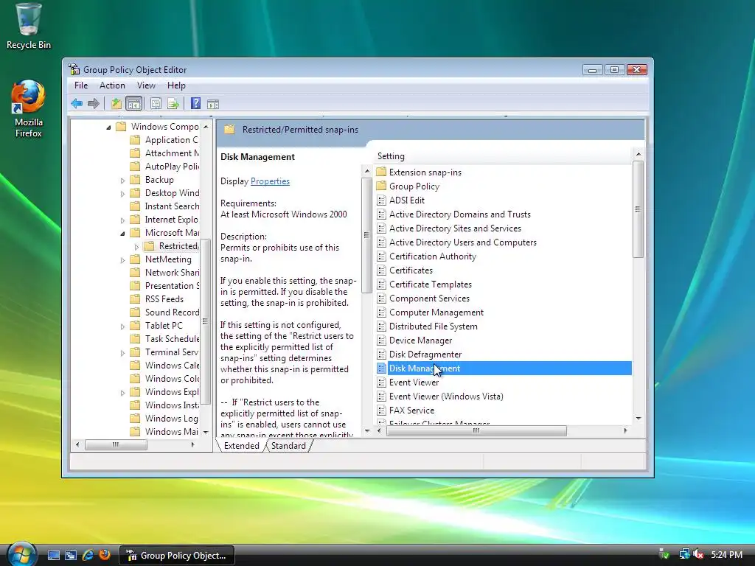
Task: Switch to the Extended tab
Action: click(241, 446)
